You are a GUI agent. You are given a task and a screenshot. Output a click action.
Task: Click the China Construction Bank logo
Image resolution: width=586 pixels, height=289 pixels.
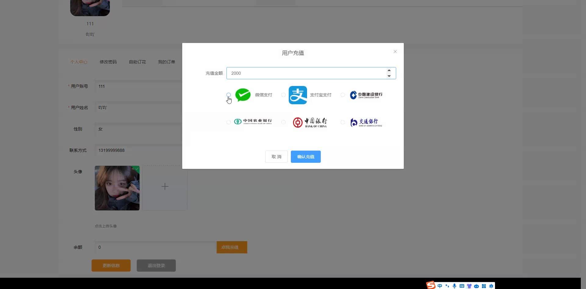[x=366, y=95]
